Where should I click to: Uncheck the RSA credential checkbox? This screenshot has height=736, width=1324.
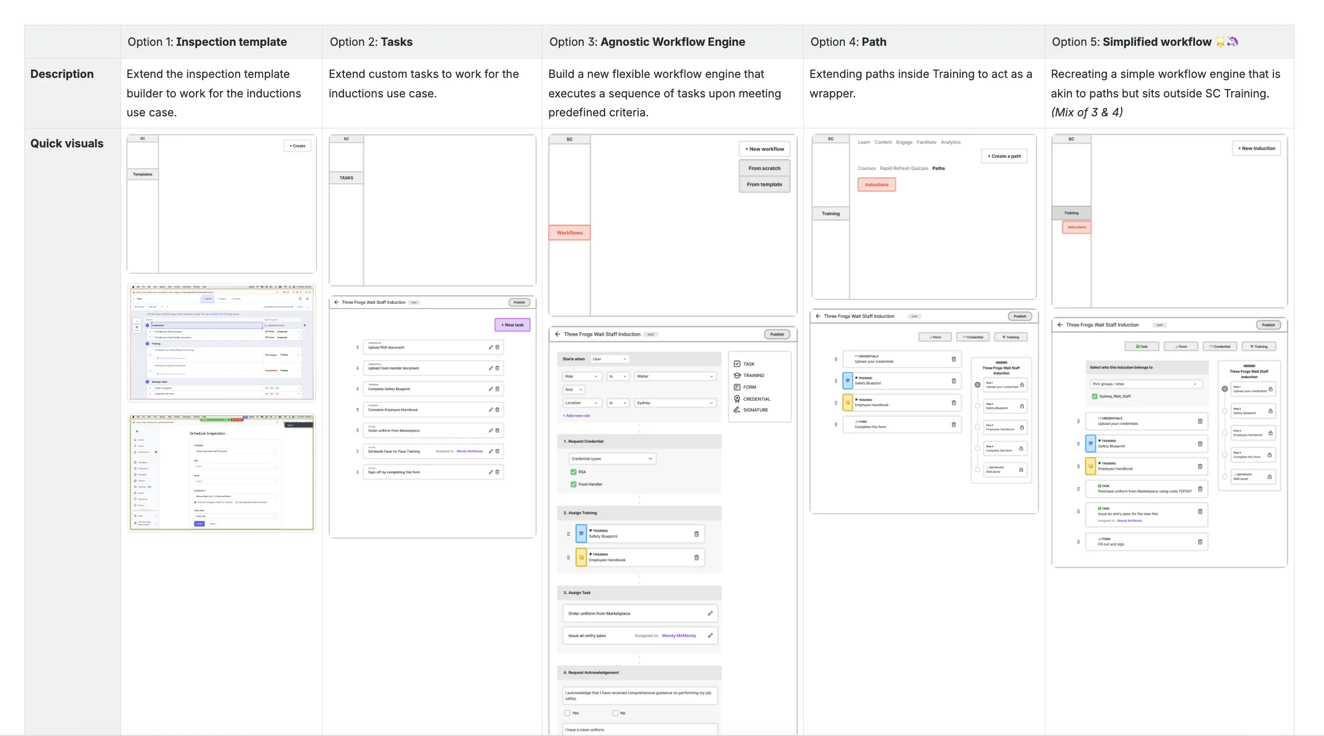(574, 472)
